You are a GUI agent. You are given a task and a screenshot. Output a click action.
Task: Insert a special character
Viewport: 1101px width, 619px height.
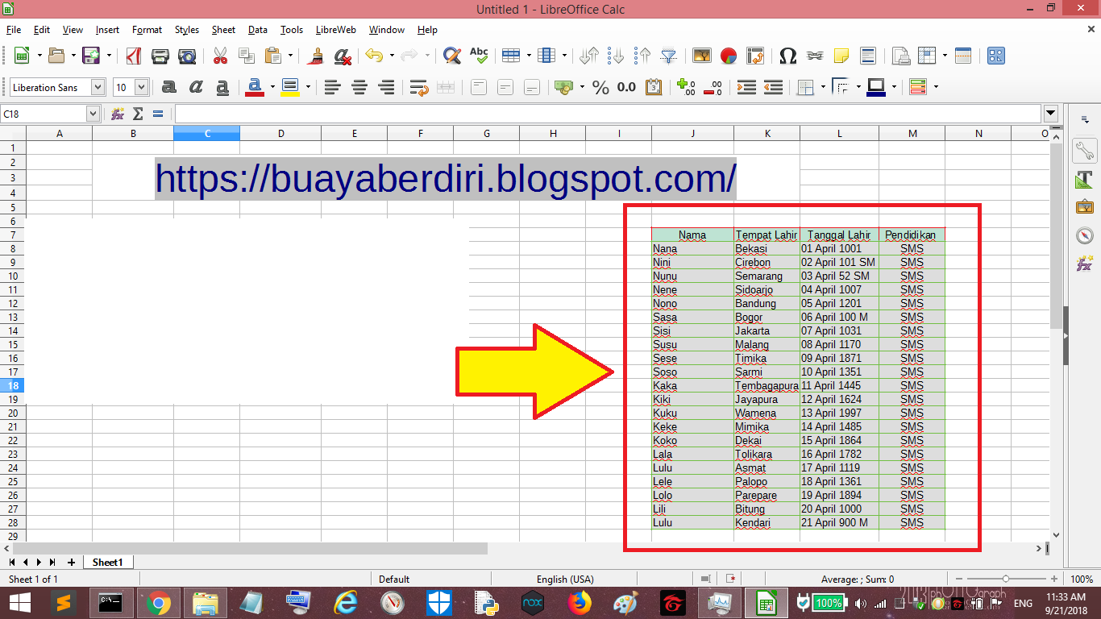point(790,56)
